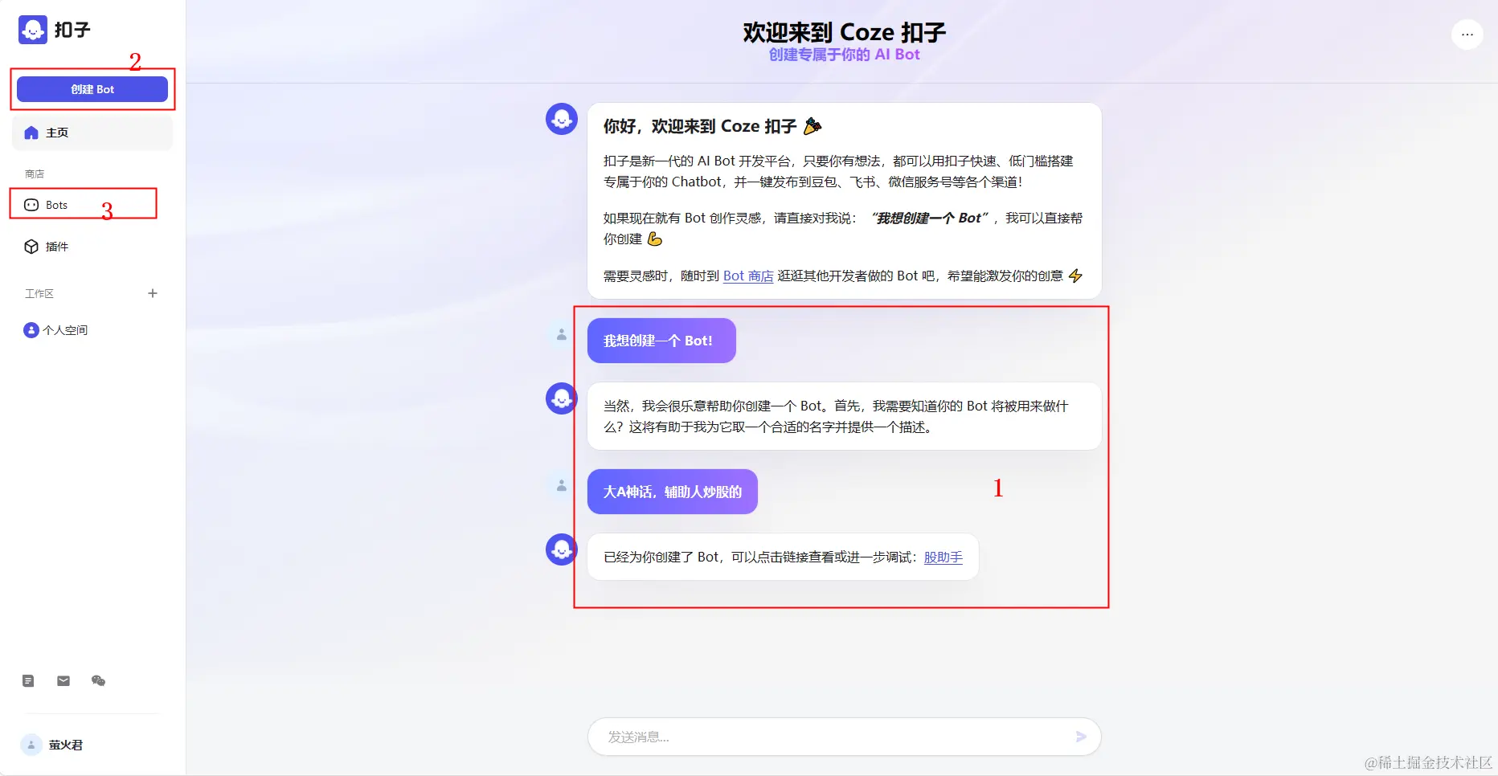
Task: Follow the Bot 商店 link
Action: (748, 276)
